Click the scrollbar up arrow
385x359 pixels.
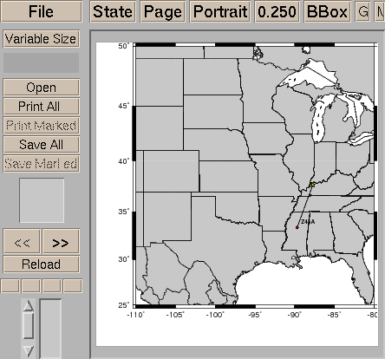pos(29,306)
